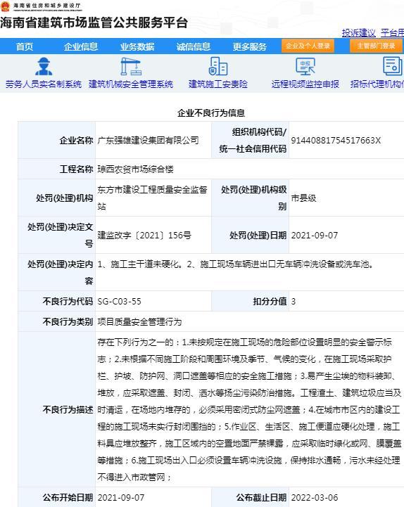Select the 不良行为描述 description paragraph

click(x=250, y=409)
